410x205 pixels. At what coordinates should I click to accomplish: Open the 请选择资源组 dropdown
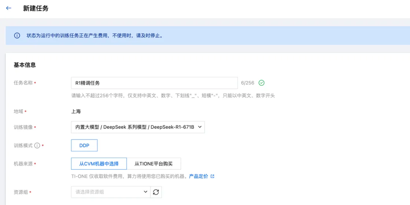pyautogui.click(x=111, y=192)
